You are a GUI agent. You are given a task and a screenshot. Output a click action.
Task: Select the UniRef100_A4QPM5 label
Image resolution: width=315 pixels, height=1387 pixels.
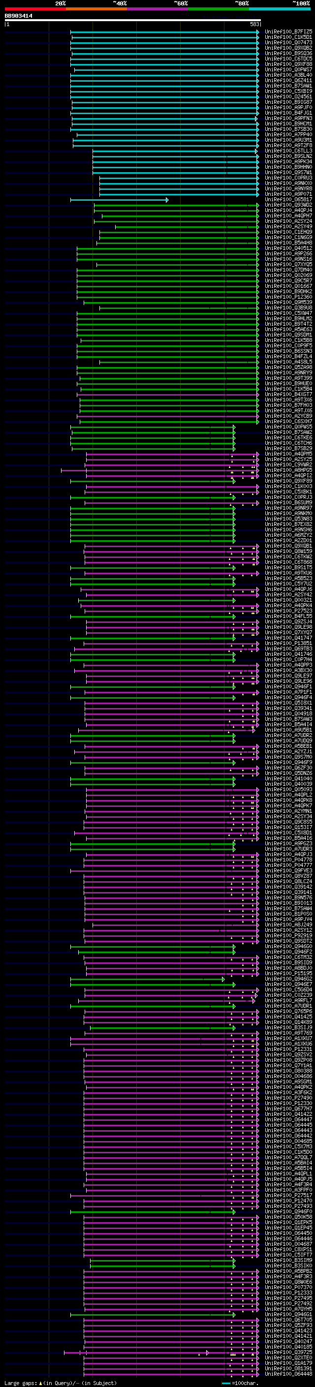[288, 455]
